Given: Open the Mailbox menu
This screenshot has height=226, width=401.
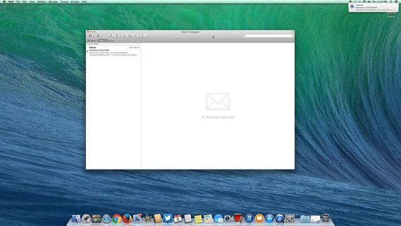Looking at the screenshot, I should [x=41, y=1].
